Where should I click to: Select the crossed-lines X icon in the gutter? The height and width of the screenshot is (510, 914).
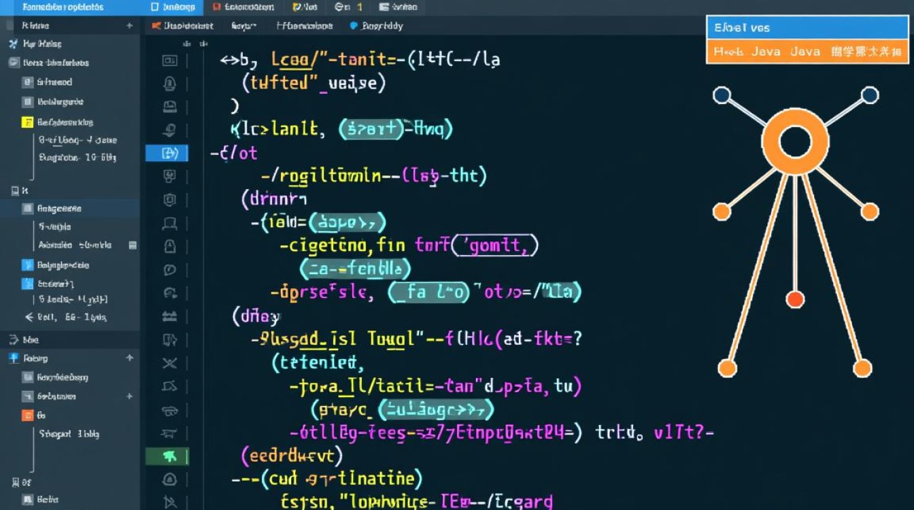pyautogui.click(x=169, y=363)
